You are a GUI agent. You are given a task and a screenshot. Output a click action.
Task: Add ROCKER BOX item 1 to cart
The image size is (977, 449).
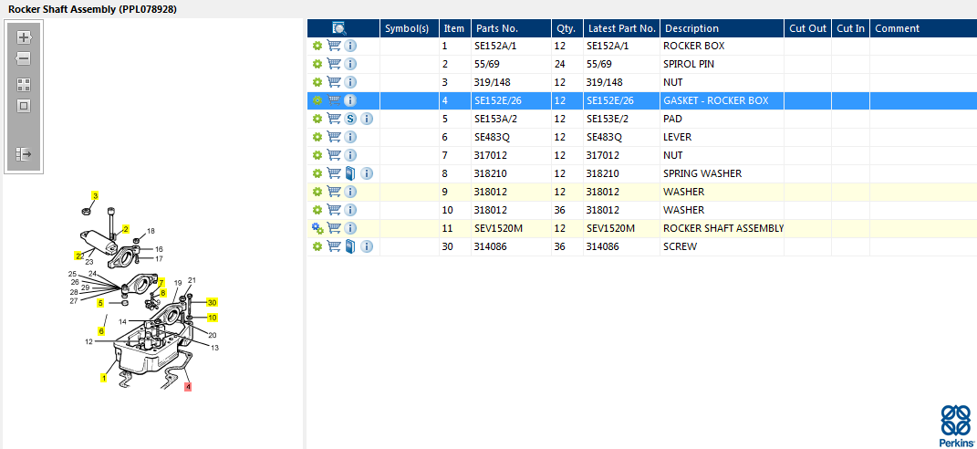coord(334,46)
